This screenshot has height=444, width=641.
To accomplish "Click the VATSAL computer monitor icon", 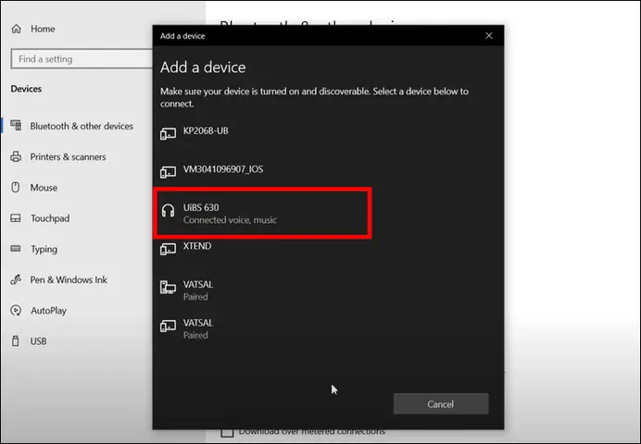I will (x=168, y=288).
